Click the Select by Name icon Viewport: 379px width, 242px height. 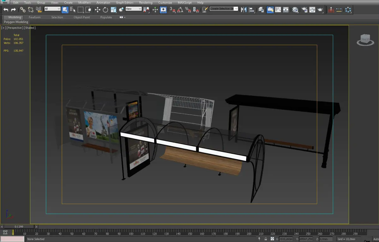pyautogui.click(x=73, y=10)
